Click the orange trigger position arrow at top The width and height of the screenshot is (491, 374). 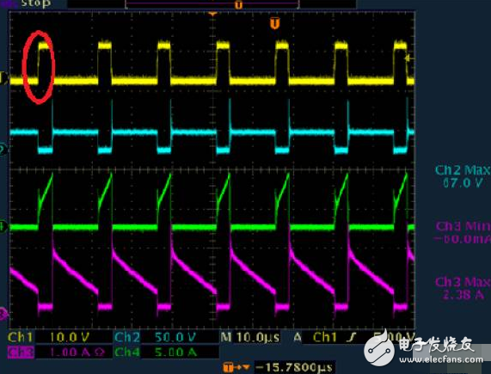point(213,14)
